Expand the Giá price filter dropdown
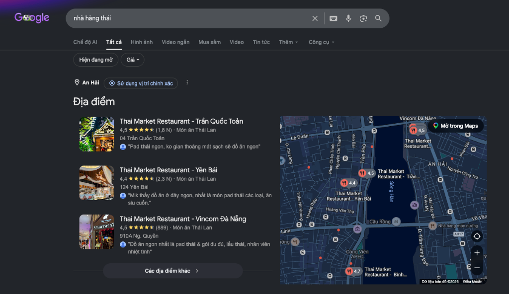The width and height of the screenshot is (509, 294). 132,60
